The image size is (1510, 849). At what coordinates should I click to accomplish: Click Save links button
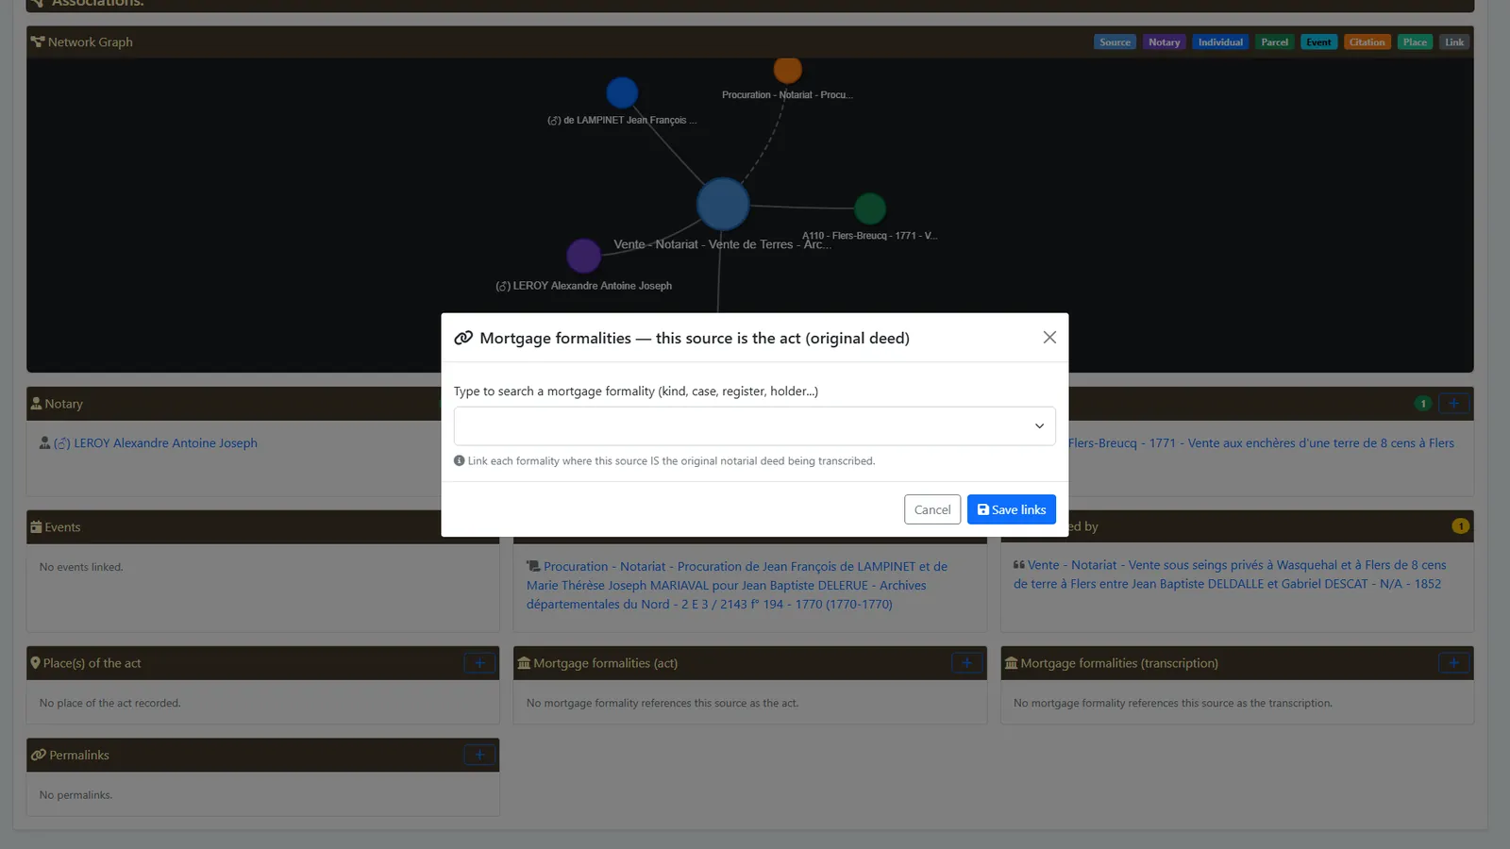pyautogui.click(x=1011, y=509)
